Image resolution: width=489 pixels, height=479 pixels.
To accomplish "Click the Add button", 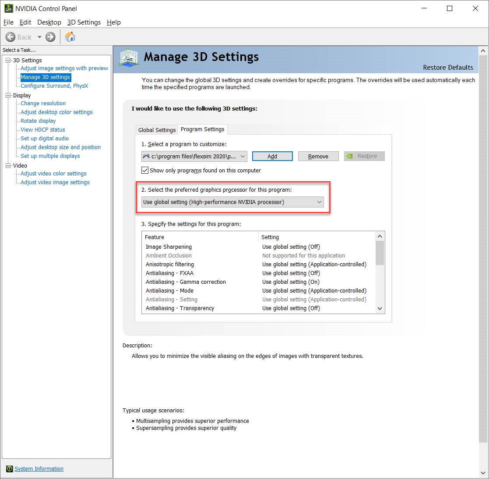I will click(x=272, y=156).
